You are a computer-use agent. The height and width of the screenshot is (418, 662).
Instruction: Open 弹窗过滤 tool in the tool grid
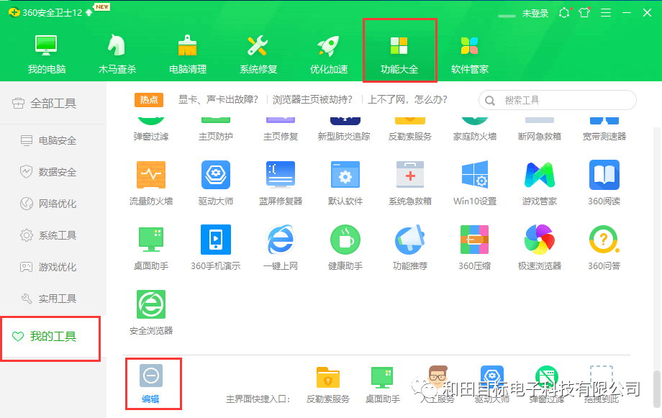[150, 130]
